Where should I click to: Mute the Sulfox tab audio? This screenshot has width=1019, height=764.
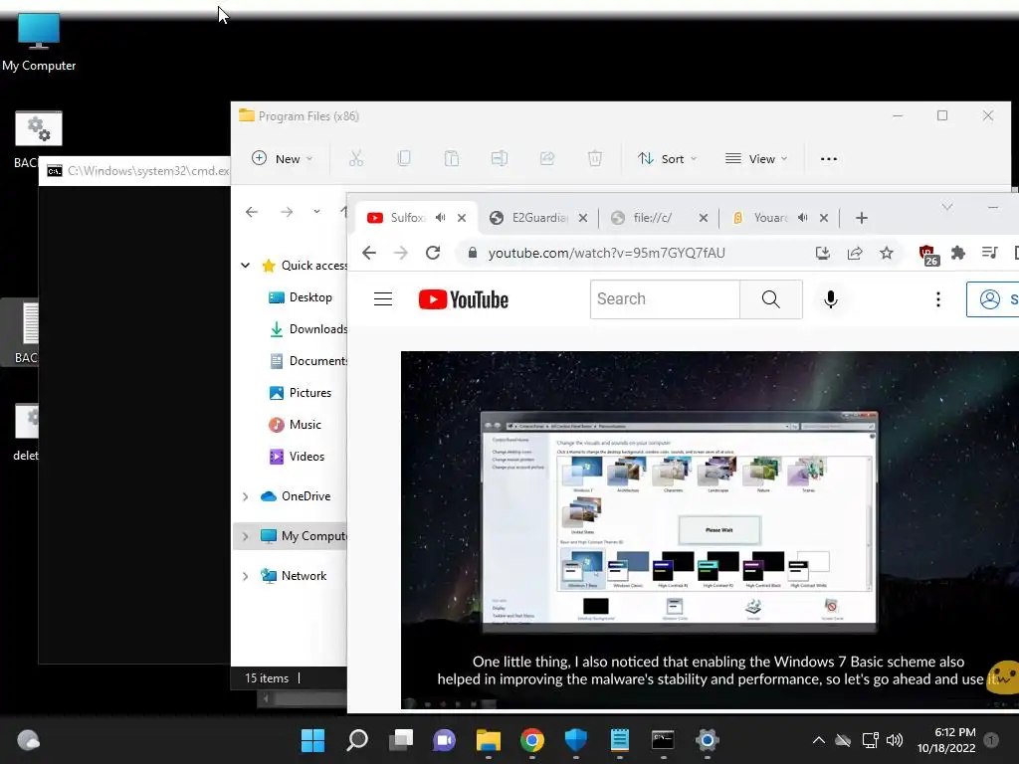(x=441, y=218)
